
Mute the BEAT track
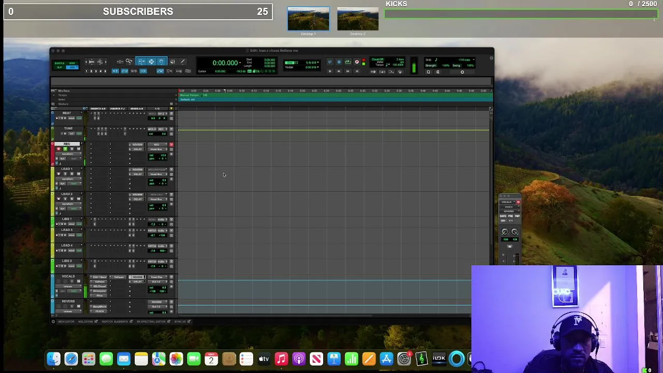(65, 118)
